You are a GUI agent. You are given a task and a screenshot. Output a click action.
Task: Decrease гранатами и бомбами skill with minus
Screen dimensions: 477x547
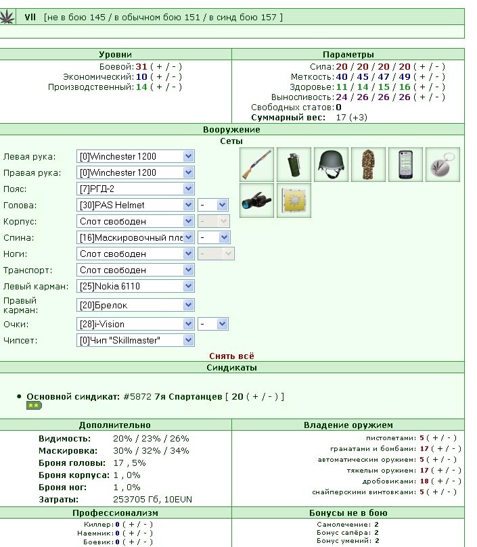coord(453,449)
